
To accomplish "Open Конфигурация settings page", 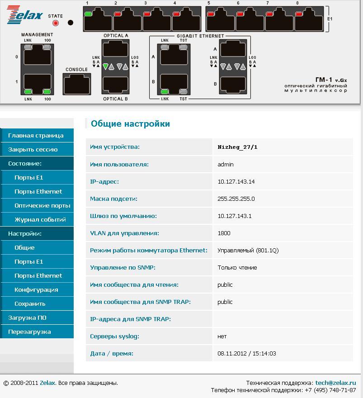I will [37, 289].
